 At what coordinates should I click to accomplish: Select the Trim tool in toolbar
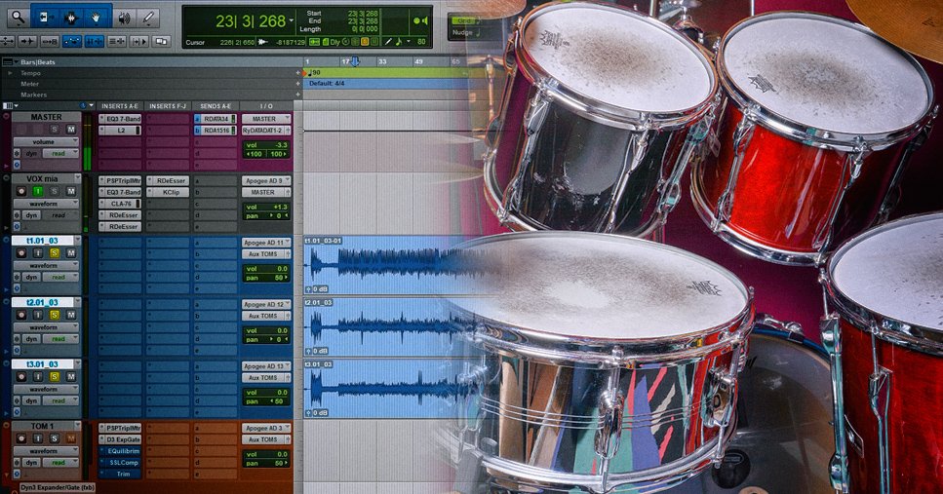point(45,17)
